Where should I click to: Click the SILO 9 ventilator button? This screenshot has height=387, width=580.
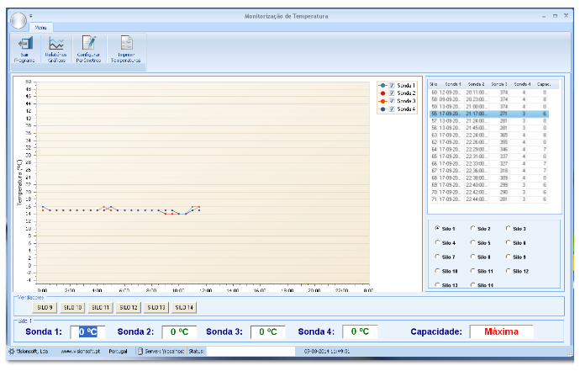[x=45, y=307]
